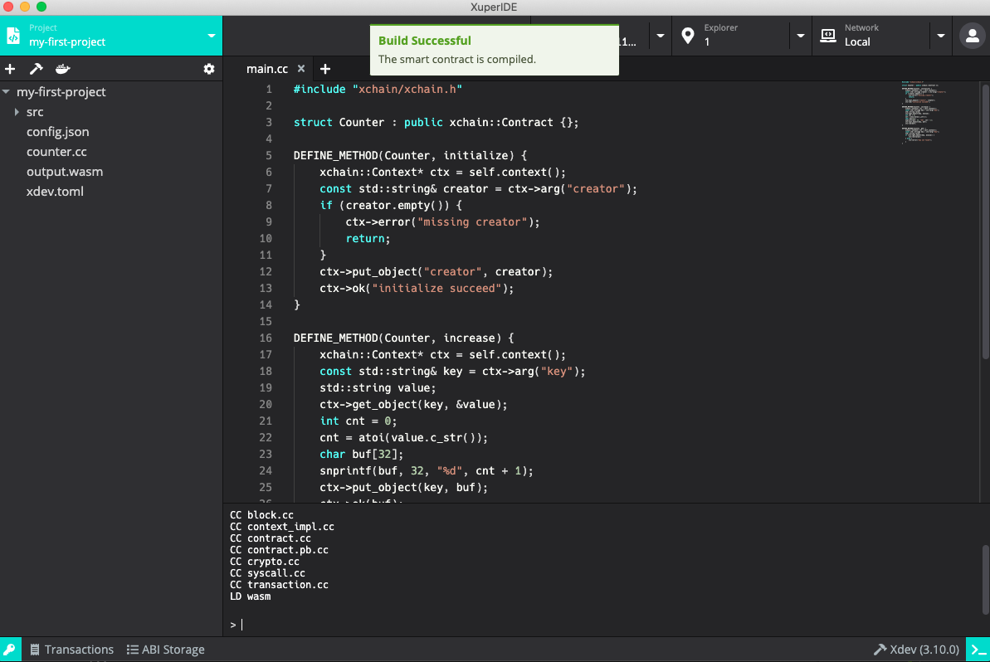Add a new editor tab
The height and width of the screenshot is (662, 990).
[x=325, y=69]
